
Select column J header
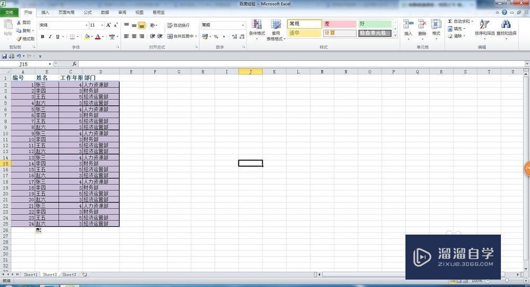251,71
